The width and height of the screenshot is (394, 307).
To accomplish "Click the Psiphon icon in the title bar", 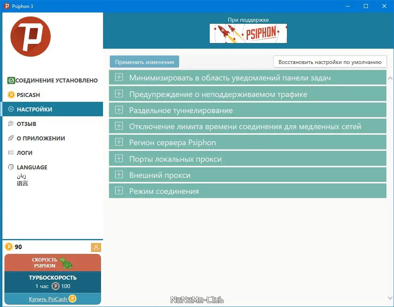I will (x=7, y=6).
